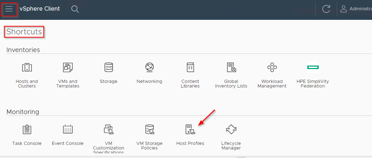Open Global Inventory Lists icon
Viewport: 372px width, 158px height.
point(231,67)
